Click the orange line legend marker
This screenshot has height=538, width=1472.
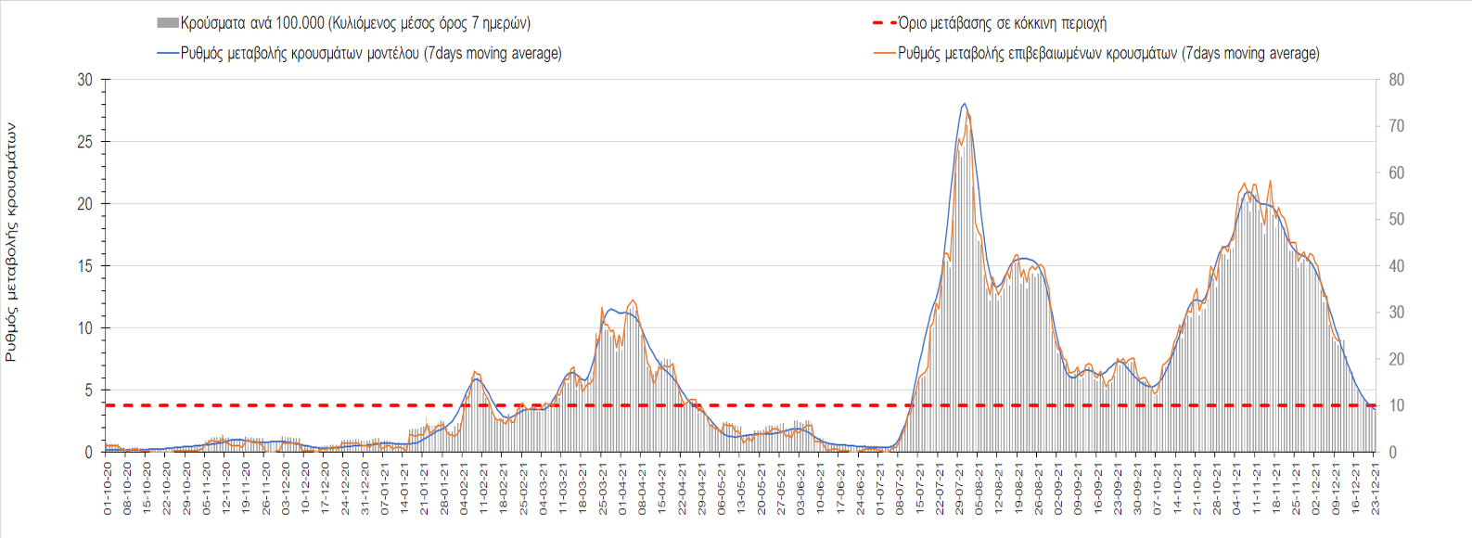pyautogui.click(x=884, y=54)
